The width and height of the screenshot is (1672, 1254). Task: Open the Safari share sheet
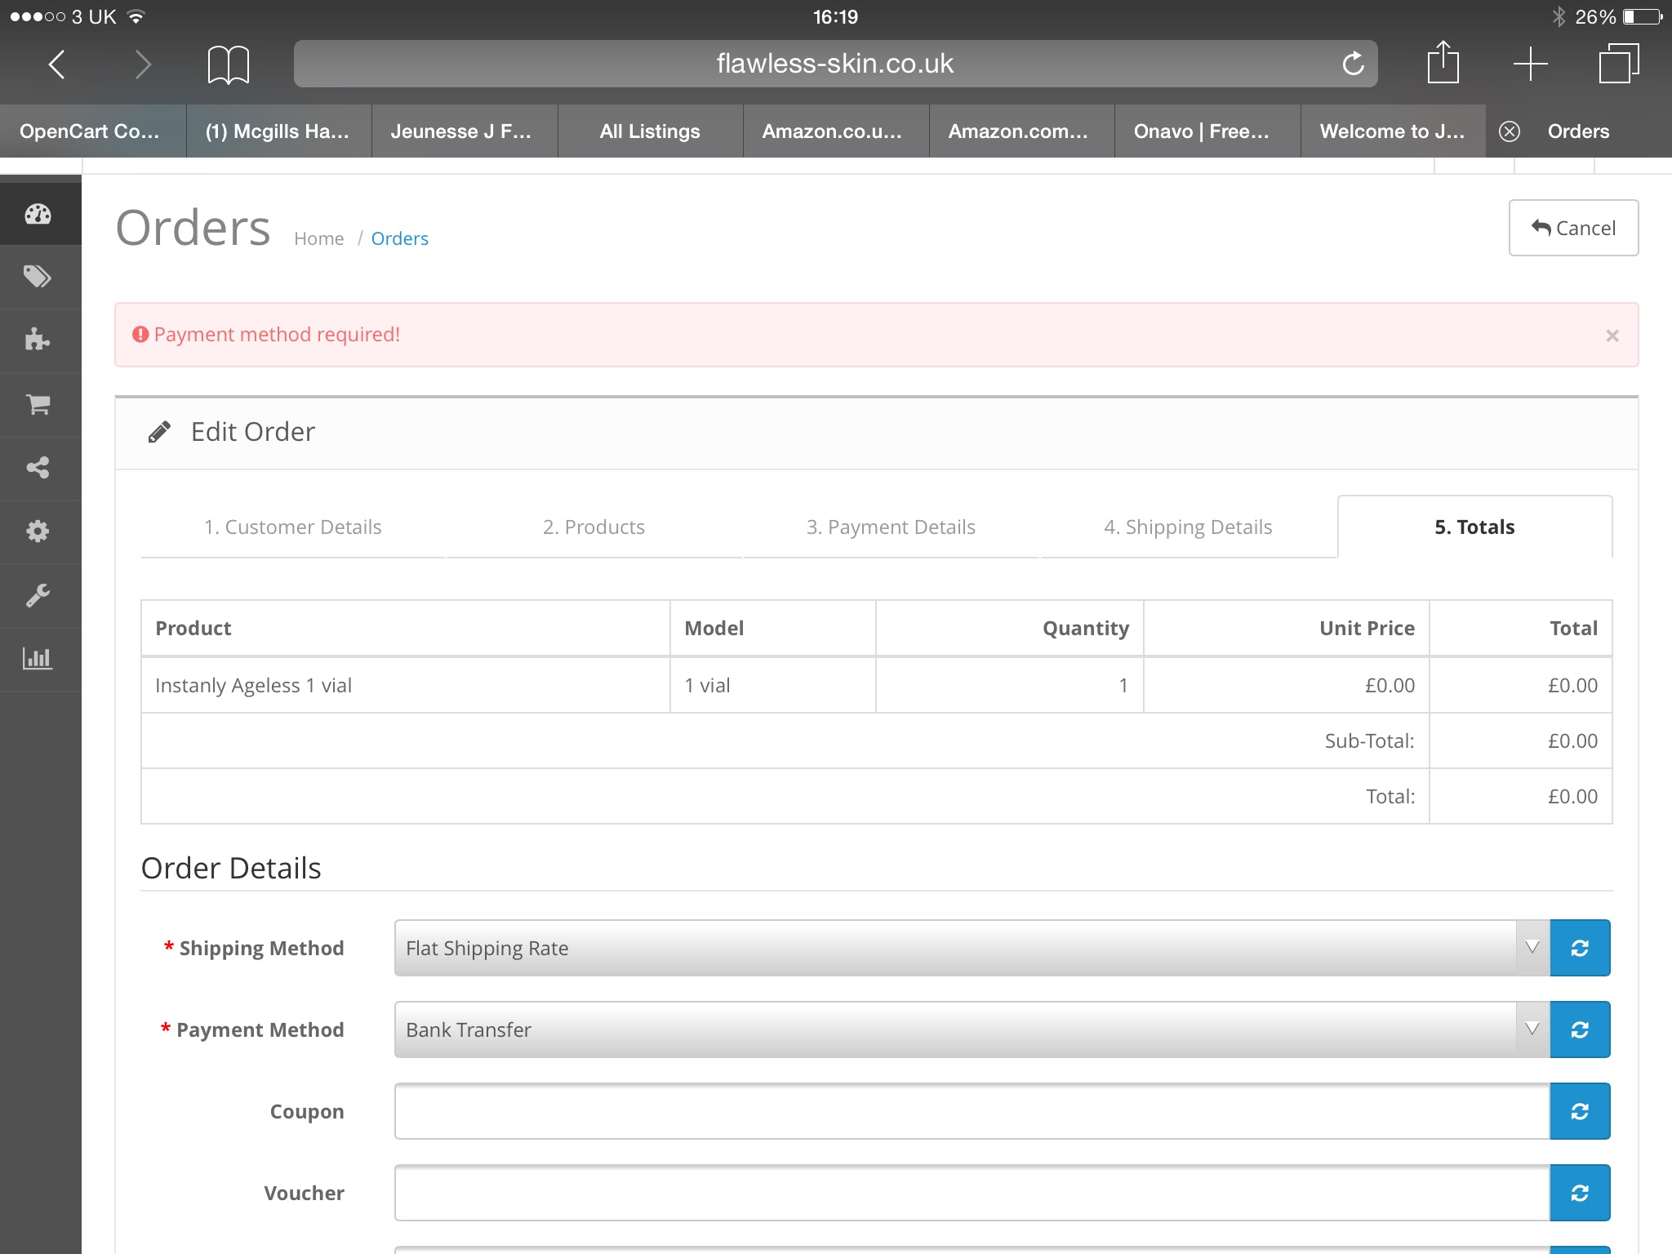pyautogui.click(x=1443, y=62)
